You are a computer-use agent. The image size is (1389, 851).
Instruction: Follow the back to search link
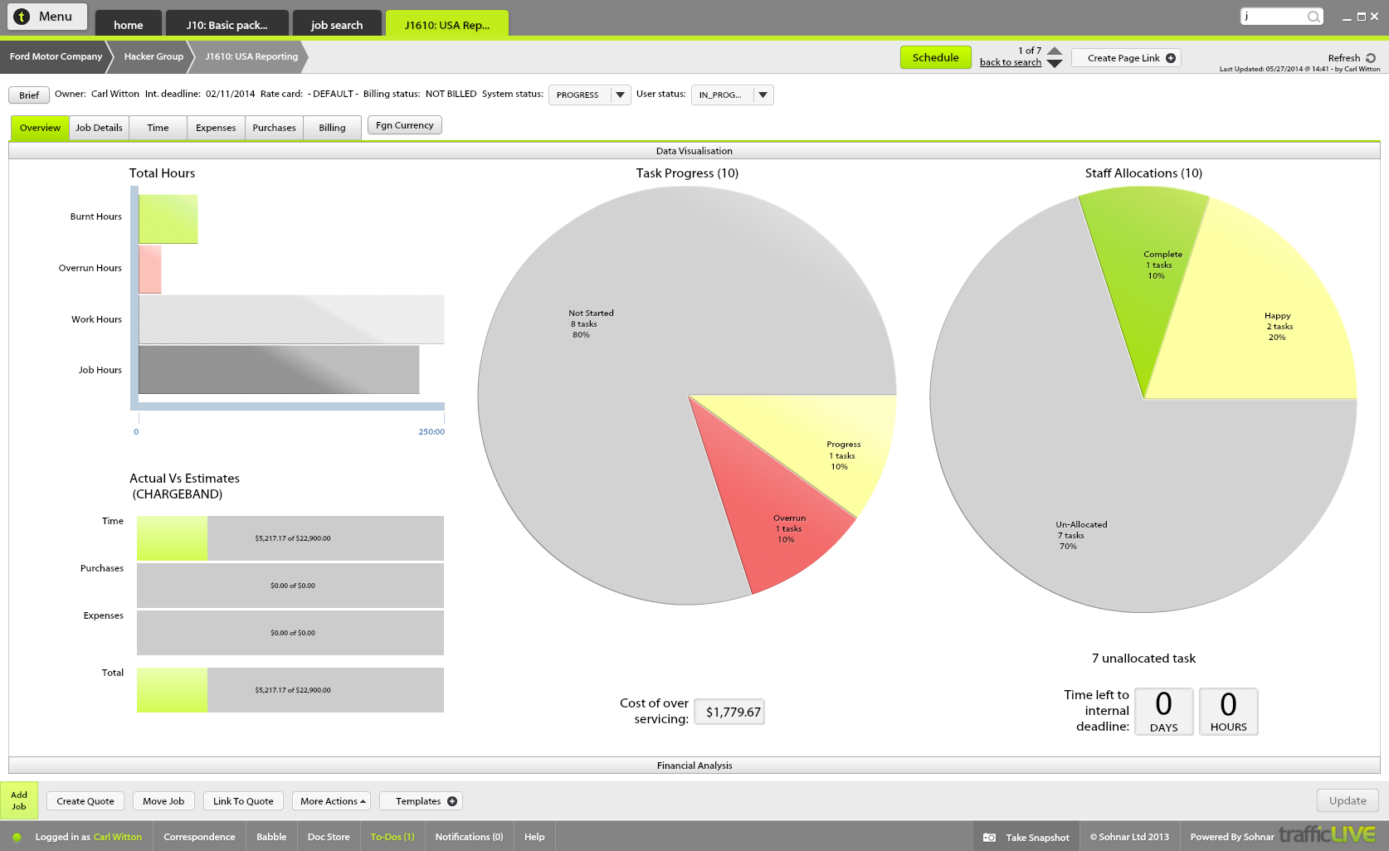click(1010, 63)
